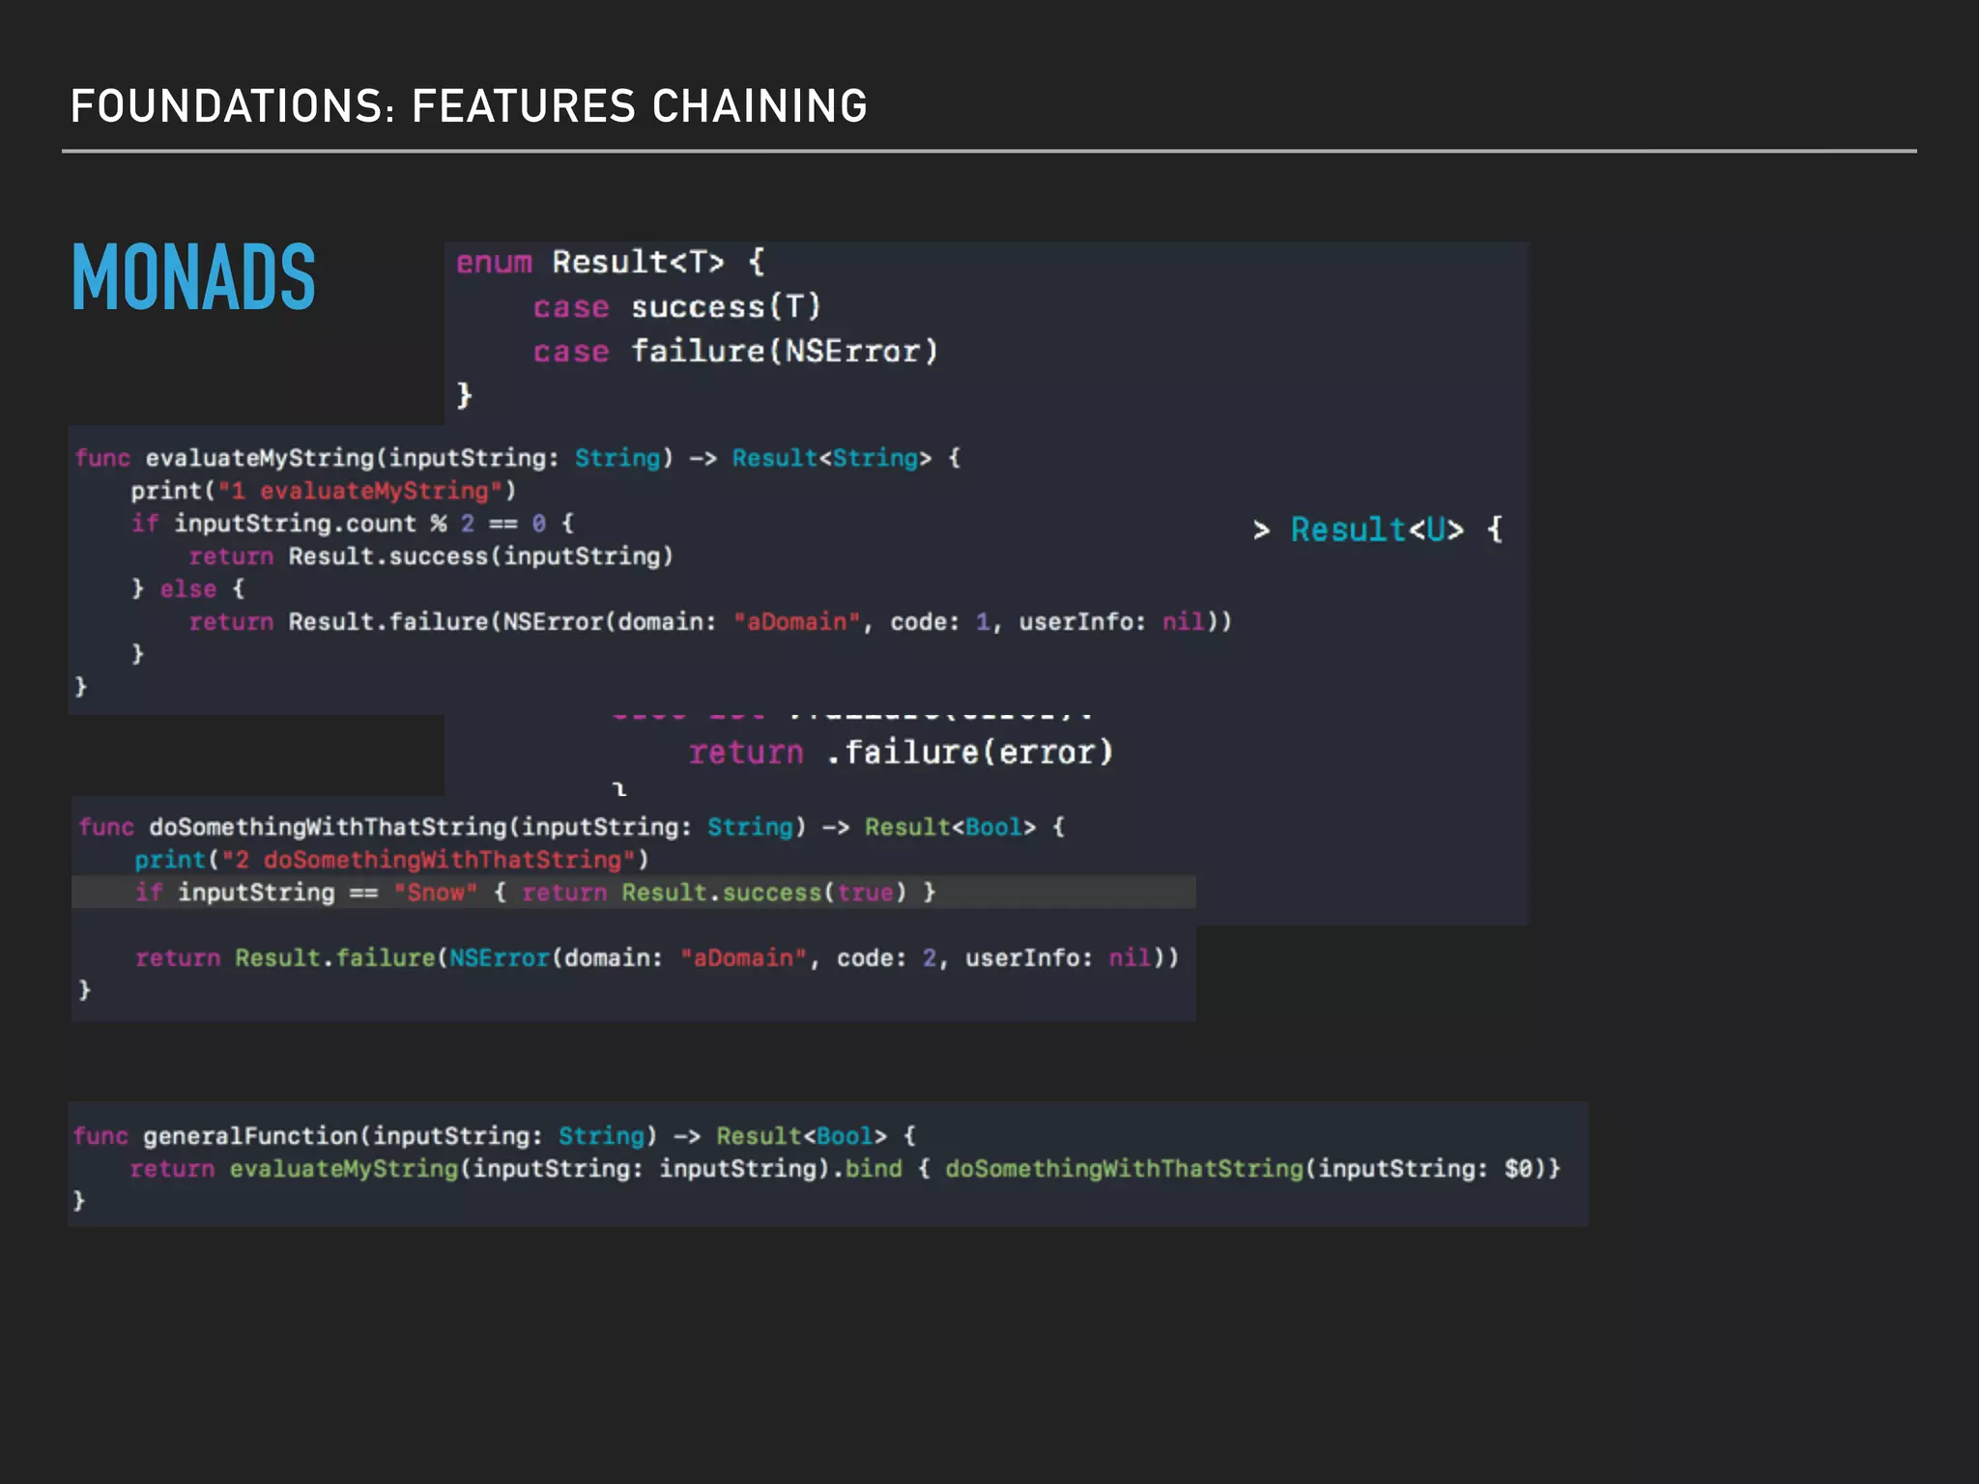Click the slide title Foundations: Features Chaining
Image resolution: width=1979 pixels, height=1484 pixels.
[469, 106]
